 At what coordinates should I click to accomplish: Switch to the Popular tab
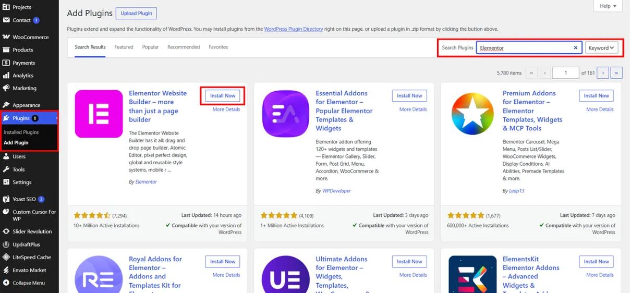tap(150, 47)
